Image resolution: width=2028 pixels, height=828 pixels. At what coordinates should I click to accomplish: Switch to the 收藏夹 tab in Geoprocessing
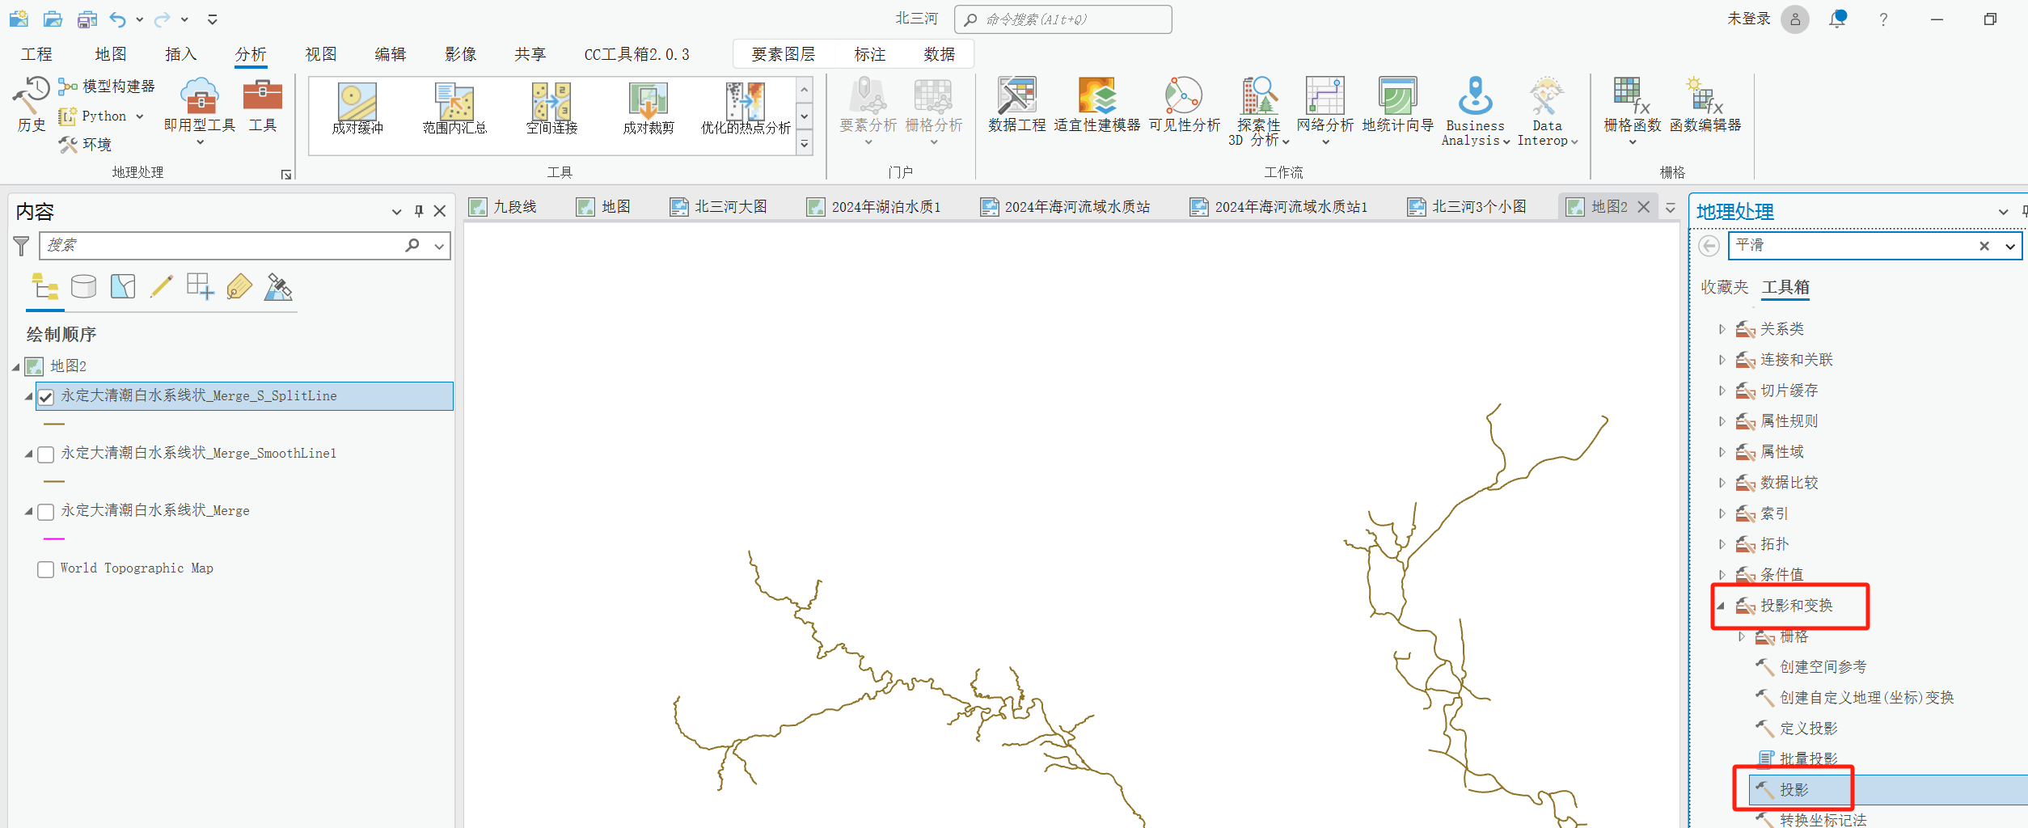click(x=1724, y=287)
